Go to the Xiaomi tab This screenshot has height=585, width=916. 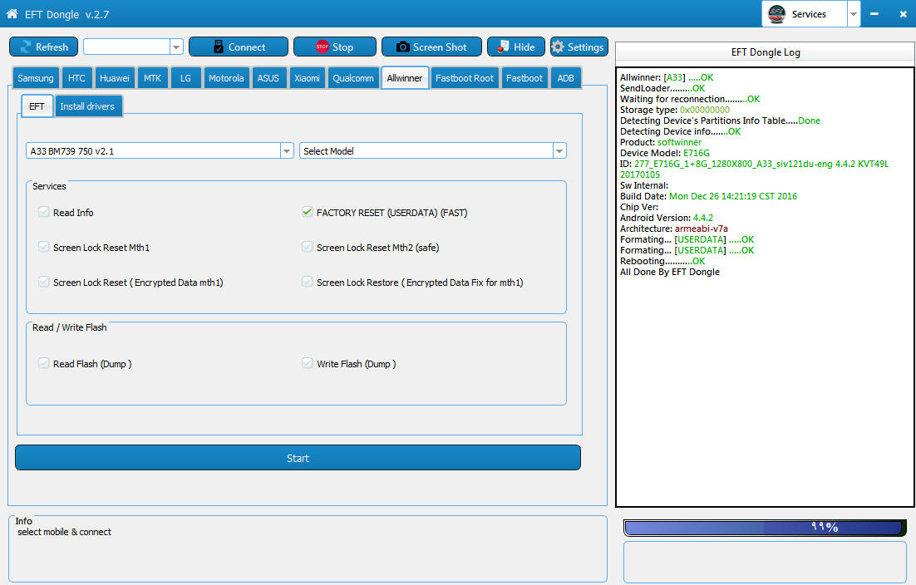307,77
